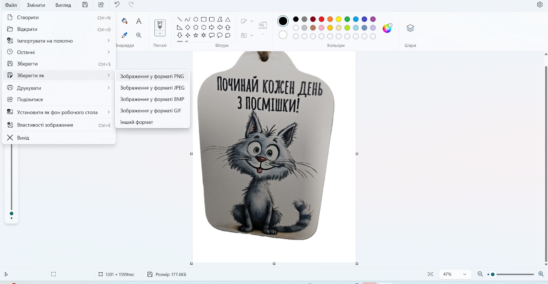Click the zoom in magnifier icon
The height and width of the screenshot is (284, 548).
pos(541,274)
